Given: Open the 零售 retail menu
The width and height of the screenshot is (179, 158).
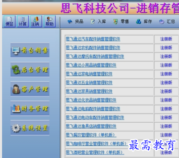Looking at the screenshot, I should pos(121,22).
